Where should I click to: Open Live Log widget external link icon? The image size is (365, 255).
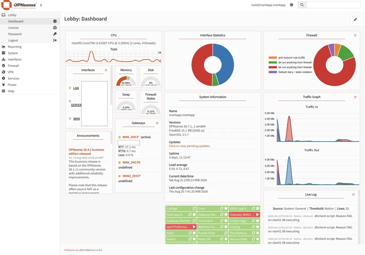353,195
